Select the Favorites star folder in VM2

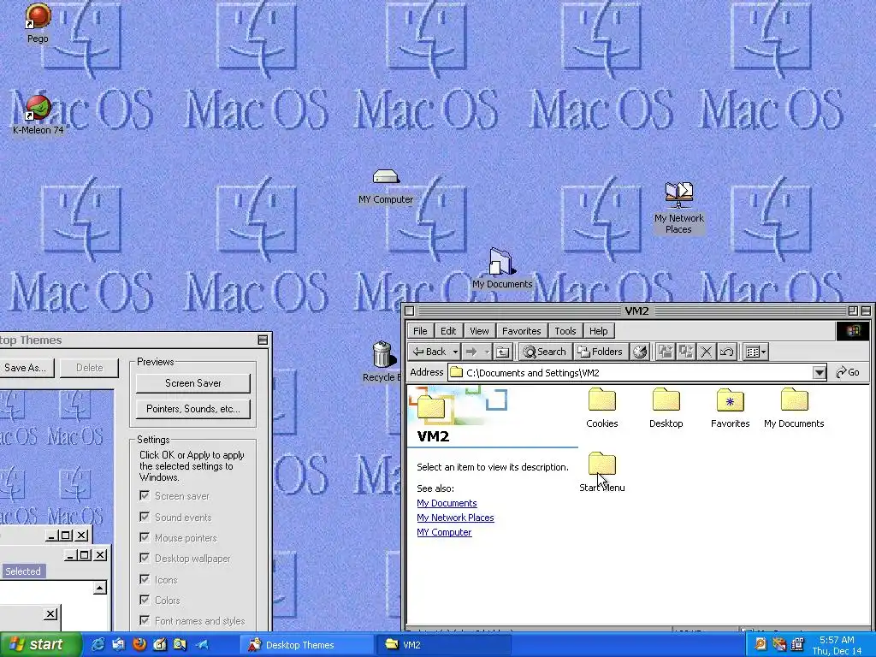coord(731,400)
